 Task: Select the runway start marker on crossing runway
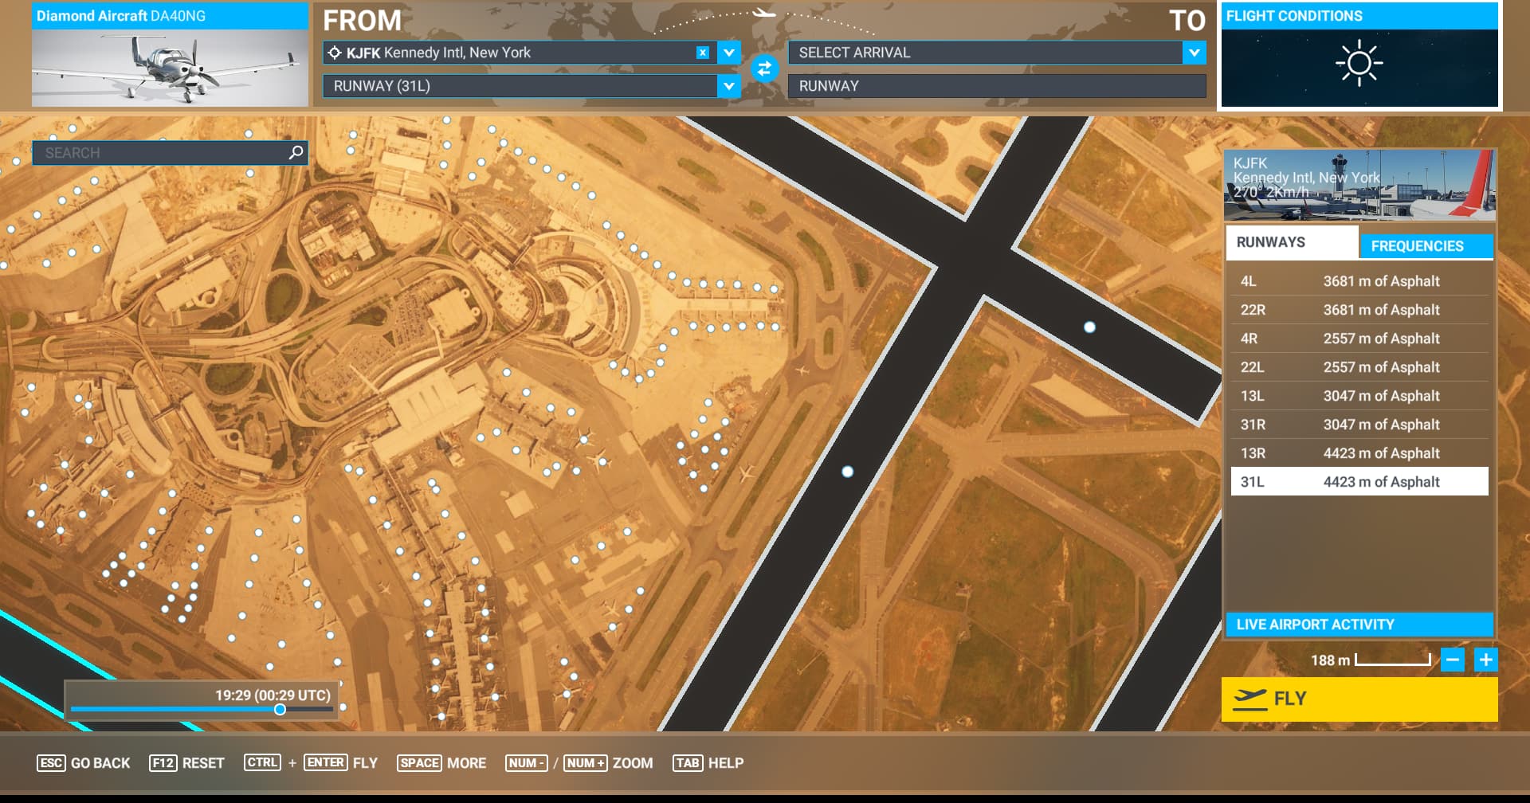point(1089,327)
